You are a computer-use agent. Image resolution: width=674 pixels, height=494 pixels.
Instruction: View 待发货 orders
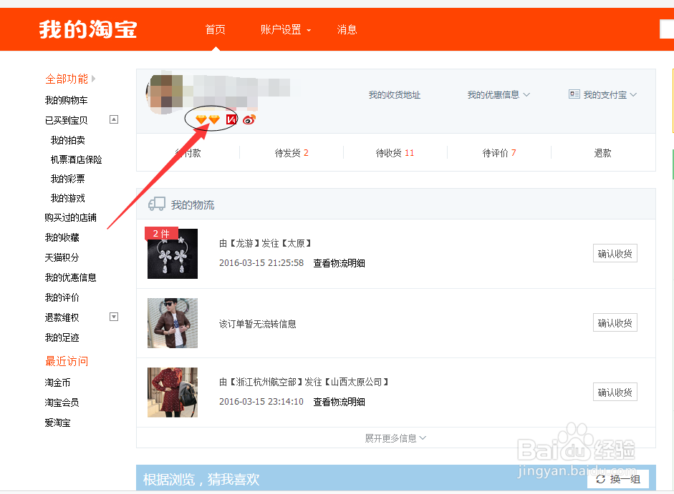[292, 153]
